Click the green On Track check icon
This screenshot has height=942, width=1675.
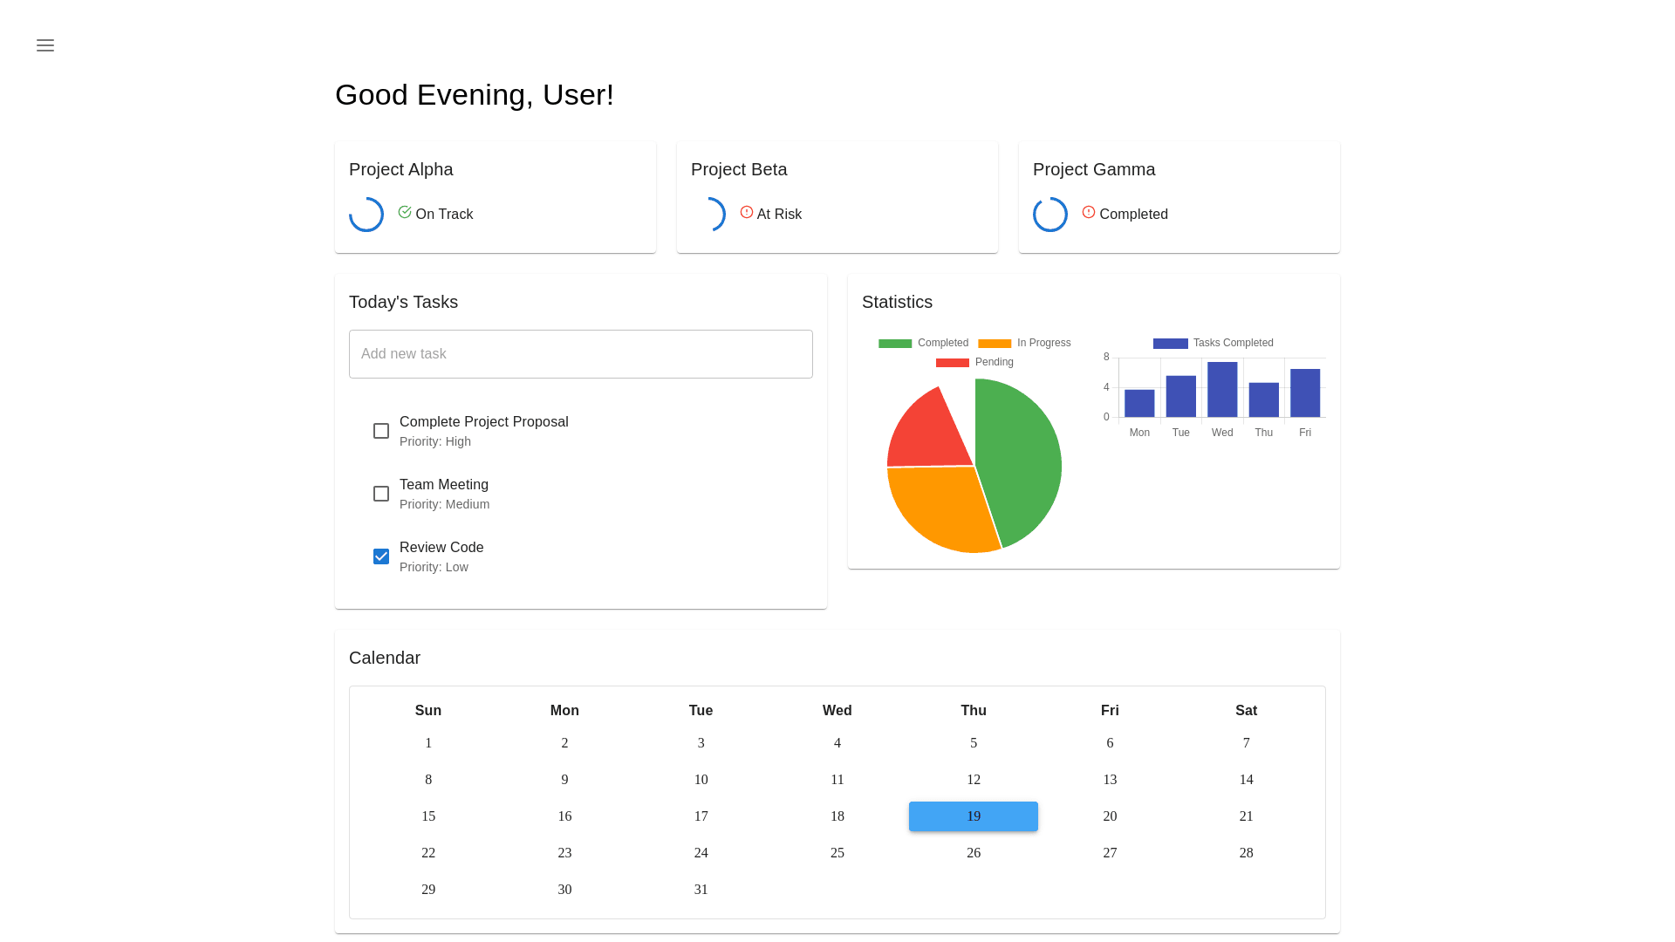coord(405,212)
